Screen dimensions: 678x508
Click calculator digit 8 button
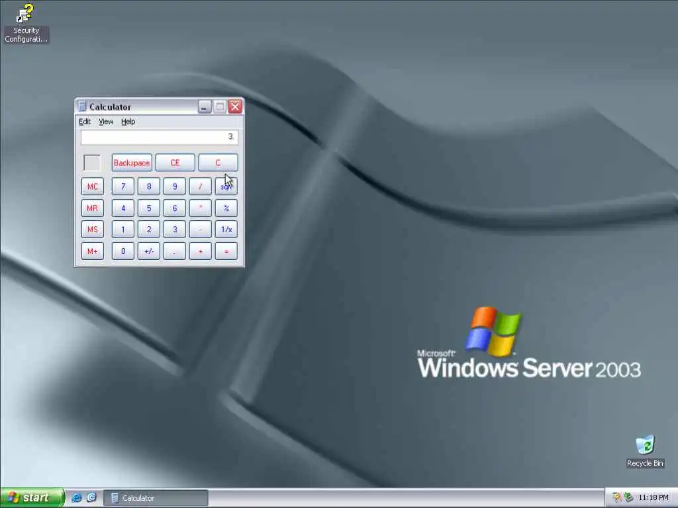(x=149, y=187)
